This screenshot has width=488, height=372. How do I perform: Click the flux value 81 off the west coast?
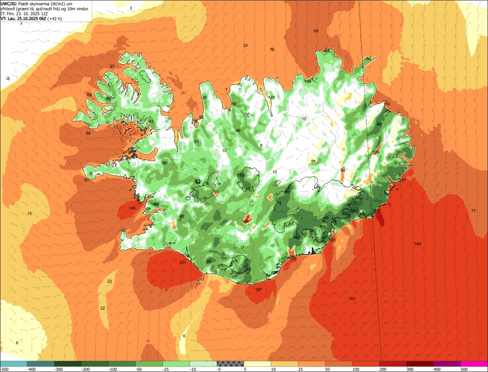(x=87, y=180)
